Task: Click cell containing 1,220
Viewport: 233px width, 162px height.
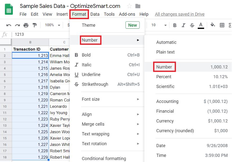Action: [30, 100]
